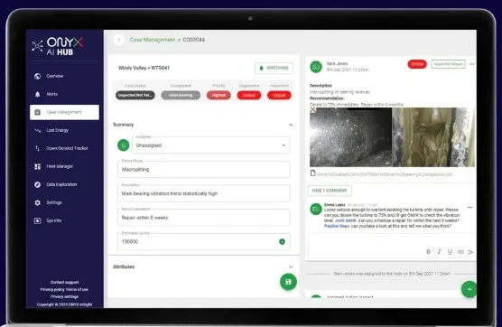Viewport: 502px width, 327px height.
Task: Click the Data Exploration compass icon
Action: click(37, 184)
